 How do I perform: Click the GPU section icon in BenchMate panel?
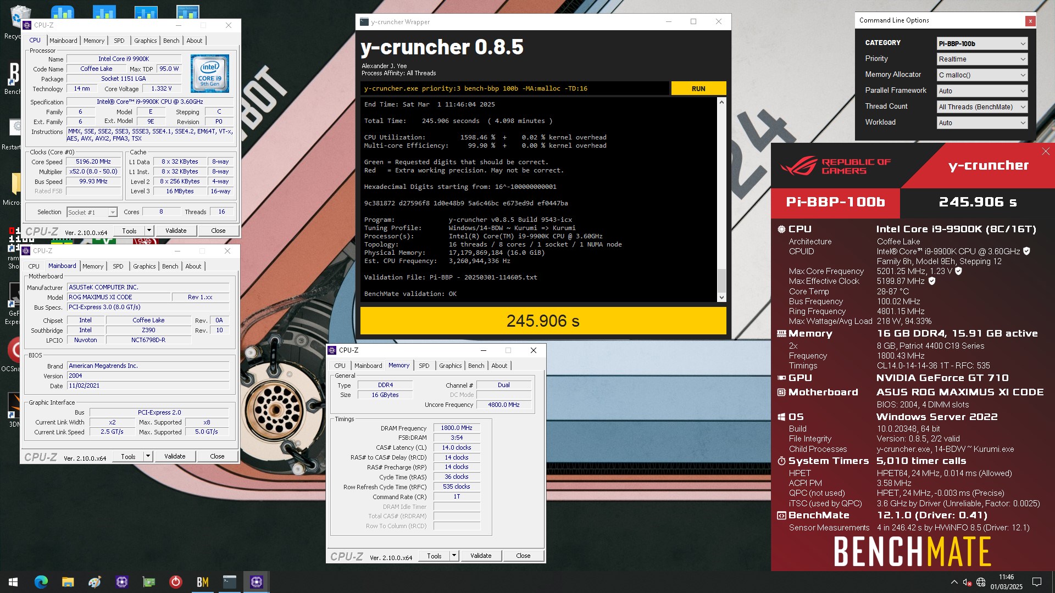[781, 378]
